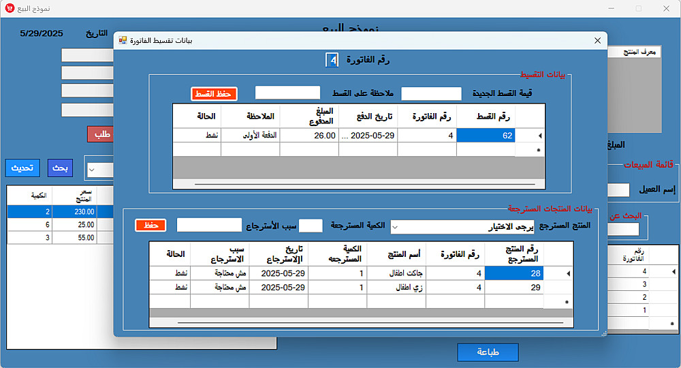Click invoice number 2 in sales list
This screenshot has height=368, width=681.
pos(628,297)
